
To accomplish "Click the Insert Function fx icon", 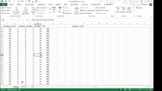I will point(28,20).
